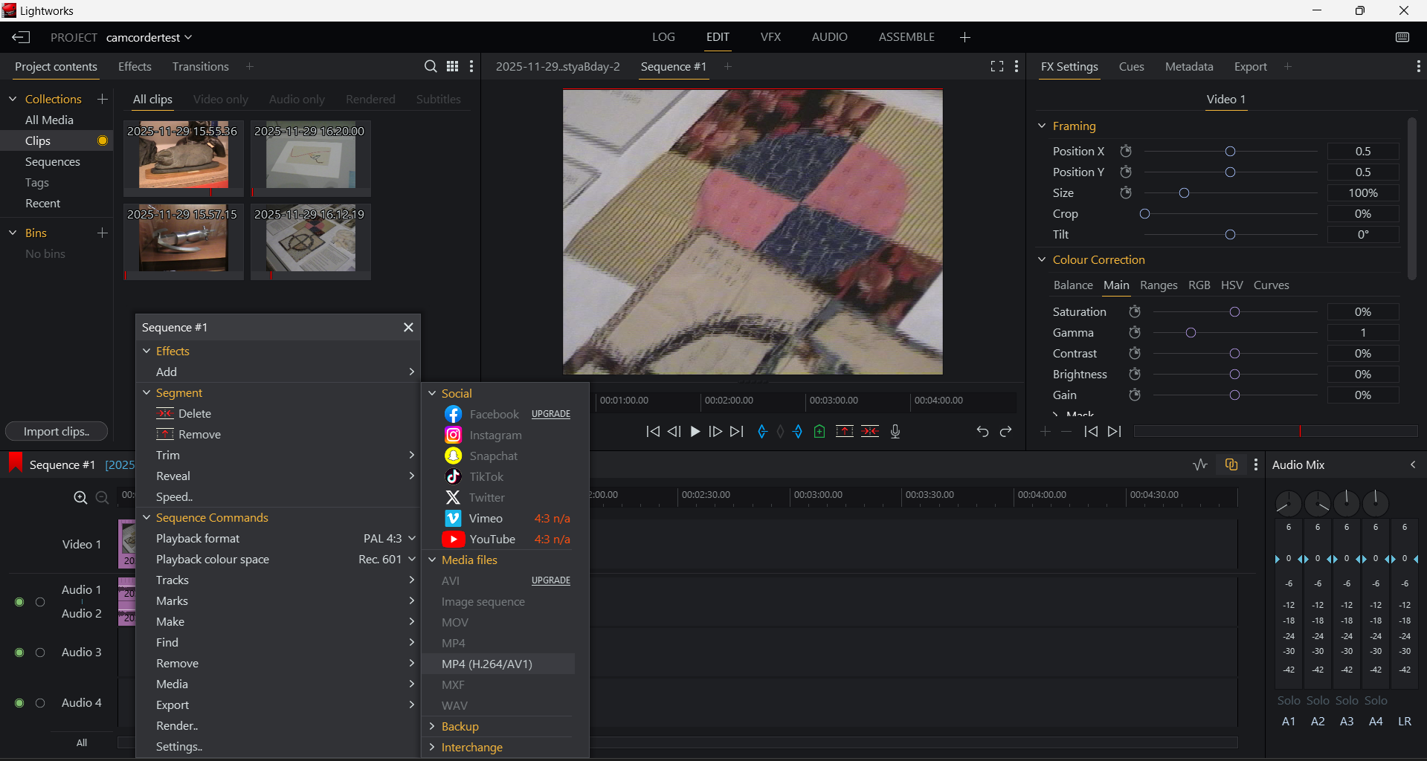Click the back arrow to exit project

click(21, 37)
